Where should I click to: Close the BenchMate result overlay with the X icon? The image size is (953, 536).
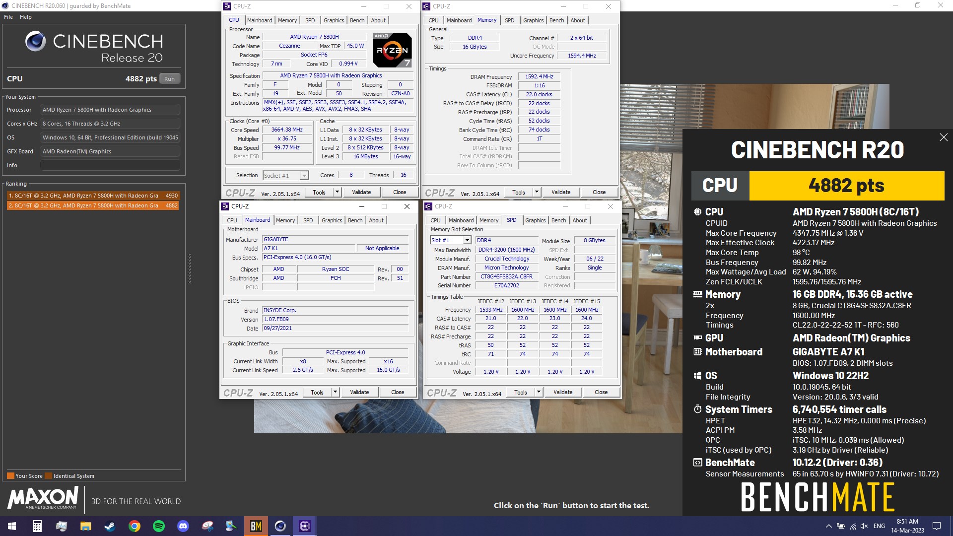pyautogui.click(x=944, y=137)
